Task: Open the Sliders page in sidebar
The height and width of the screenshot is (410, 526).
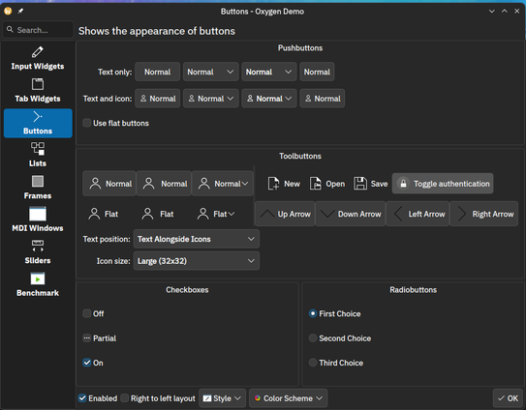Action: click(38, 252)
